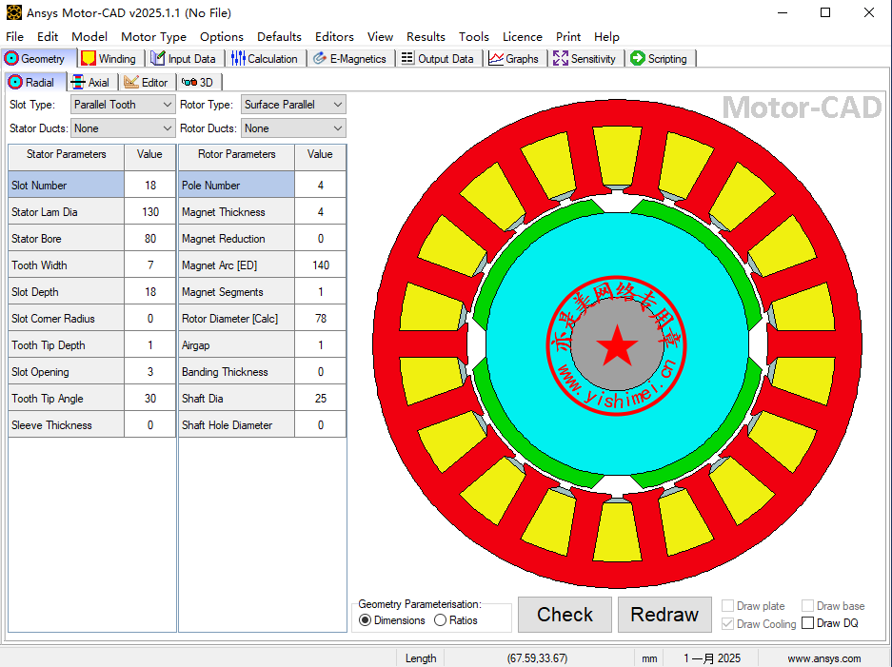892x667 pixels.
Task: Click the Shaft Dia value cell
Action: coord(320,399)
